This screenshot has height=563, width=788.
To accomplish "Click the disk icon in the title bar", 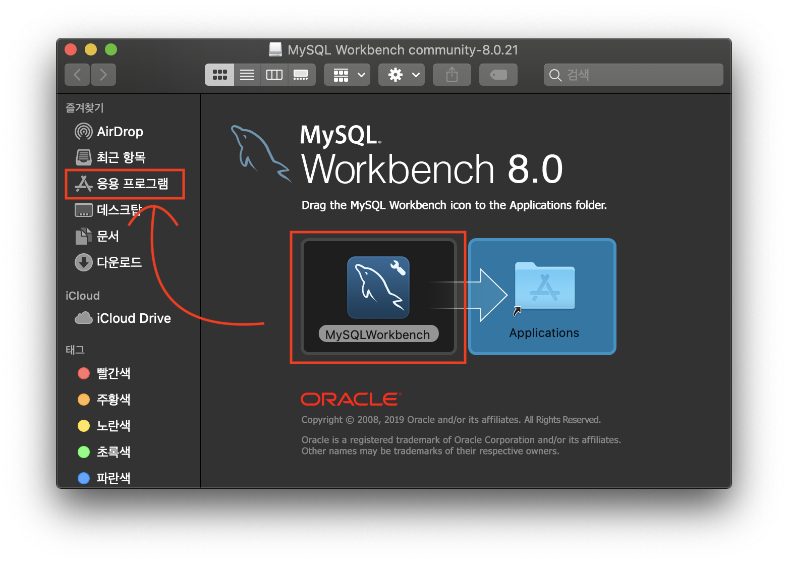I will coord(275,49).
